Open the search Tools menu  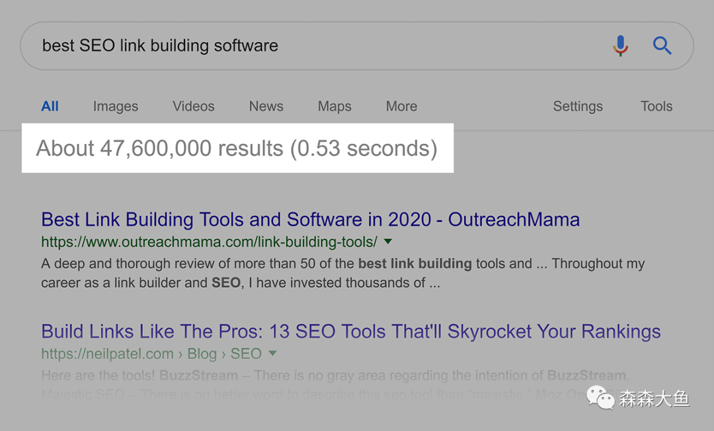(656, 106)
